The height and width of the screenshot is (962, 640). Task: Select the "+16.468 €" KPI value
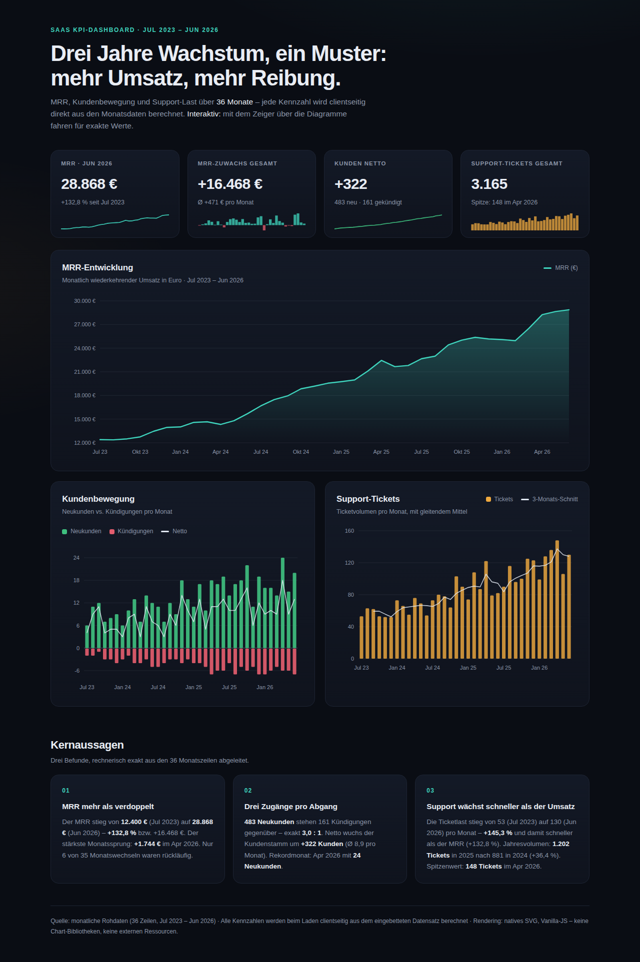coord(230,184)
